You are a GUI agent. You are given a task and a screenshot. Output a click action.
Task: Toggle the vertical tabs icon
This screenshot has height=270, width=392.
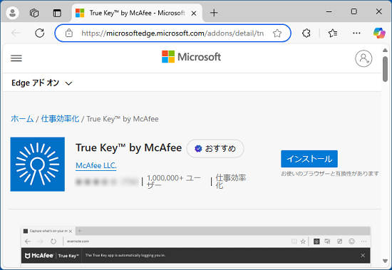point(57,13)
